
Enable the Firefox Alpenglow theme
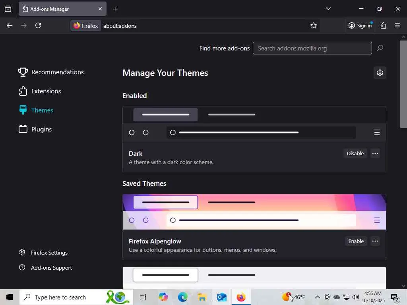tap(356, 241)
